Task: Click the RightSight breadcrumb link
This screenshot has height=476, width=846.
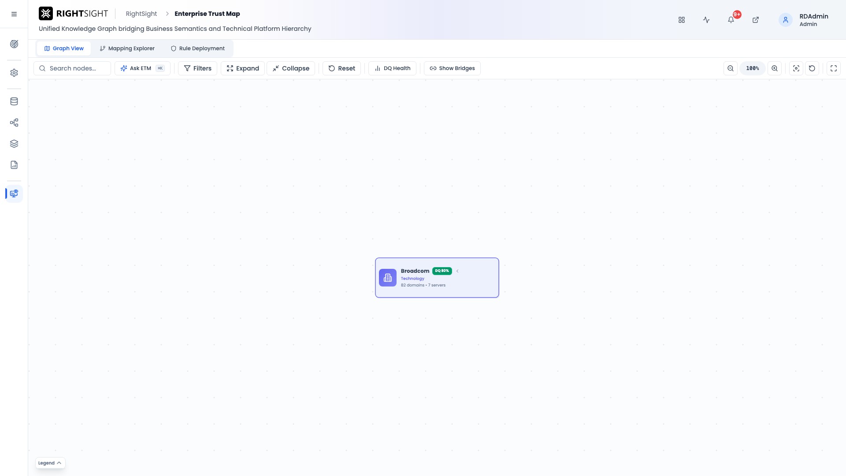Action: [x=141, y=14]
